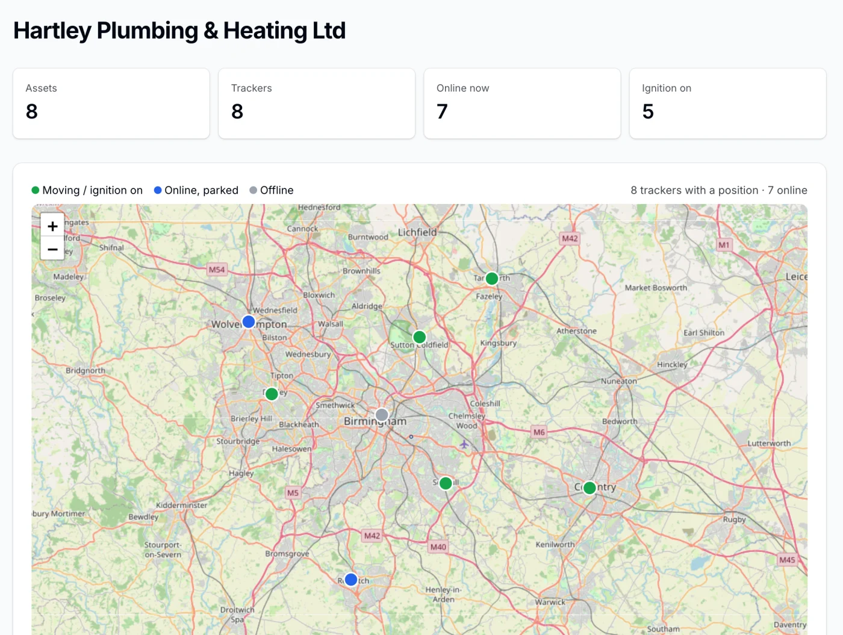This screenshot has height=635, width=843.
Task: Click the M1 motorway shield on the map
Action: point(724,245)
